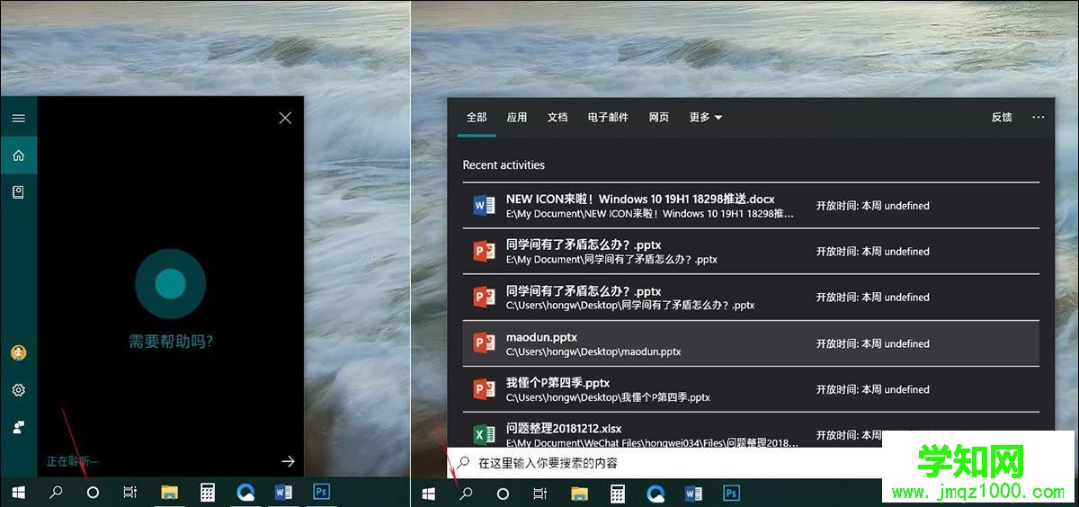Click the search magnifier in left screenshot taskbar
The width and height of the screenshot is (1079, 507).
click(x=55, y=493)
